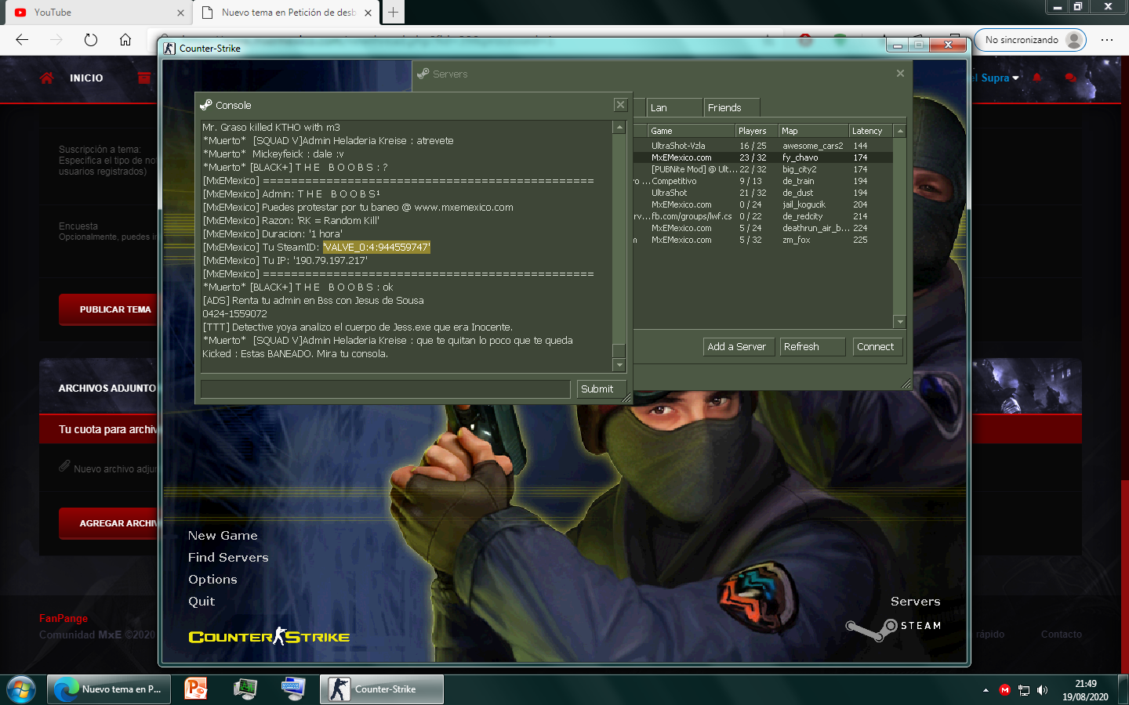Sort servers by the Game column header
This screenshot has height=705, width=1129.
pos(691,131)
